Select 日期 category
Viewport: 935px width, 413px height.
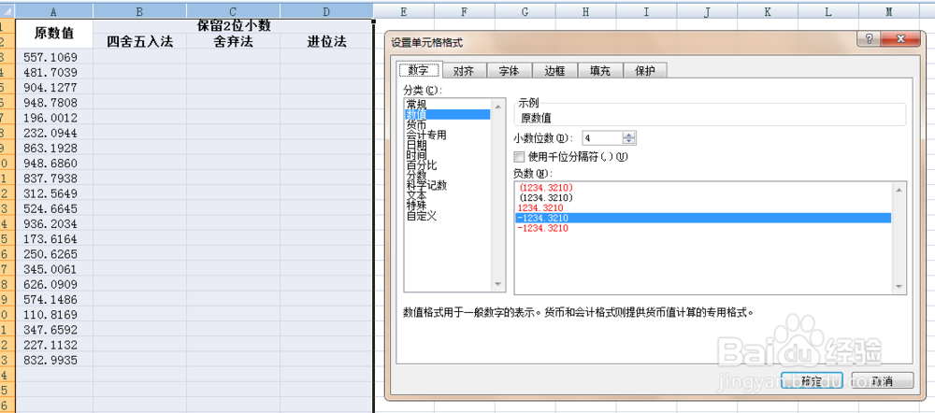447,146
